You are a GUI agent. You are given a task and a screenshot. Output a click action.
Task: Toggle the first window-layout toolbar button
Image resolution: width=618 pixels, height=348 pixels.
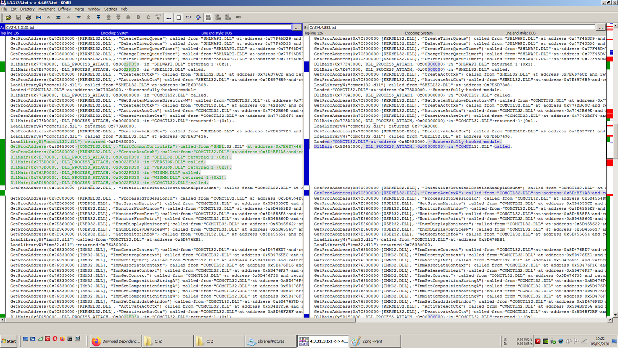coord(208,17)
